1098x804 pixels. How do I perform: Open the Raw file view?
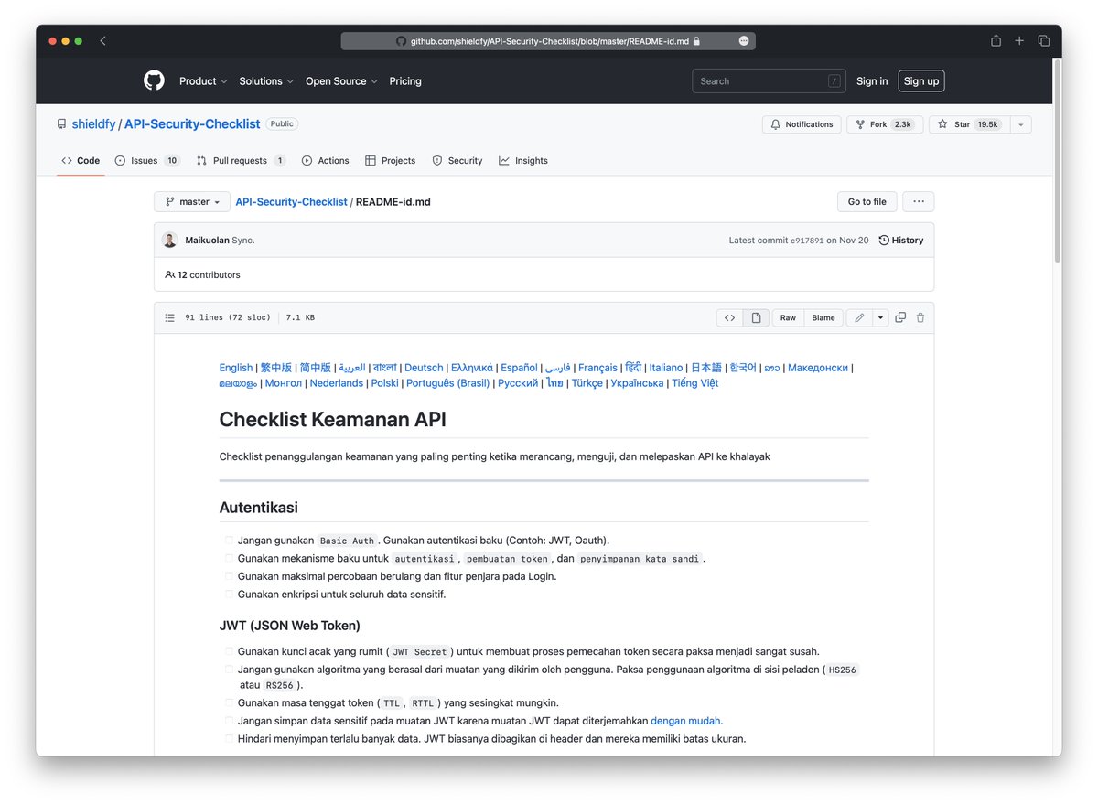pos(788,317)
